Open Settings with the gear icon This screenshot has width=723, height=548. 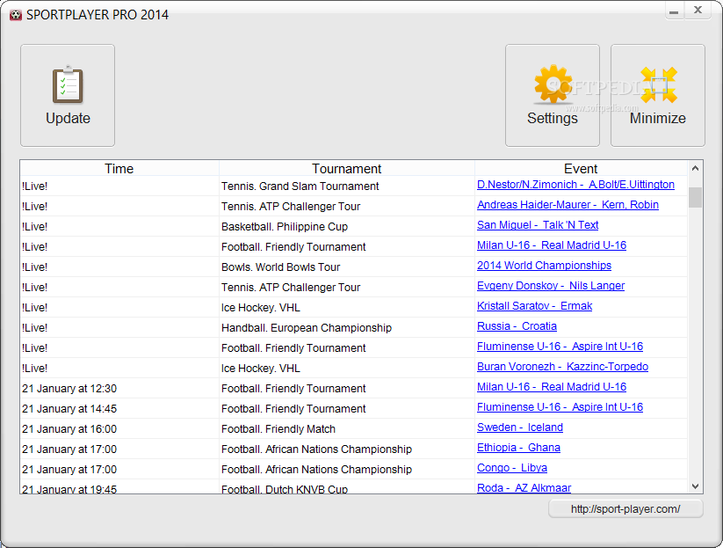553,96
